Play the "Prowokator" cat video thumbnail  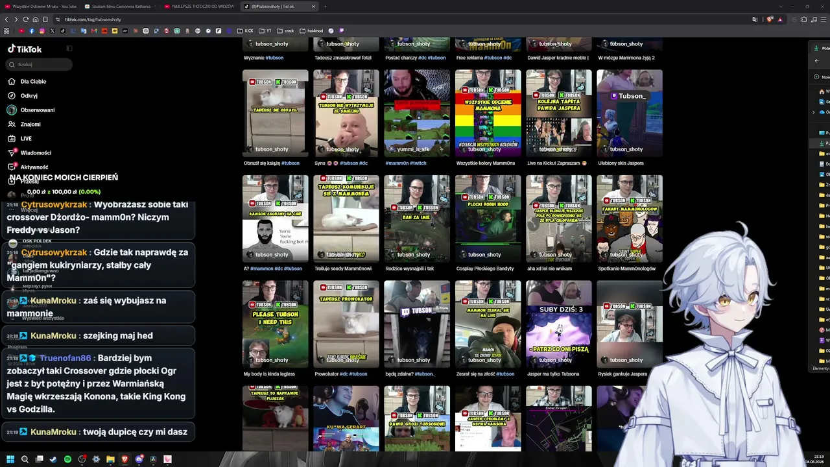346,324
